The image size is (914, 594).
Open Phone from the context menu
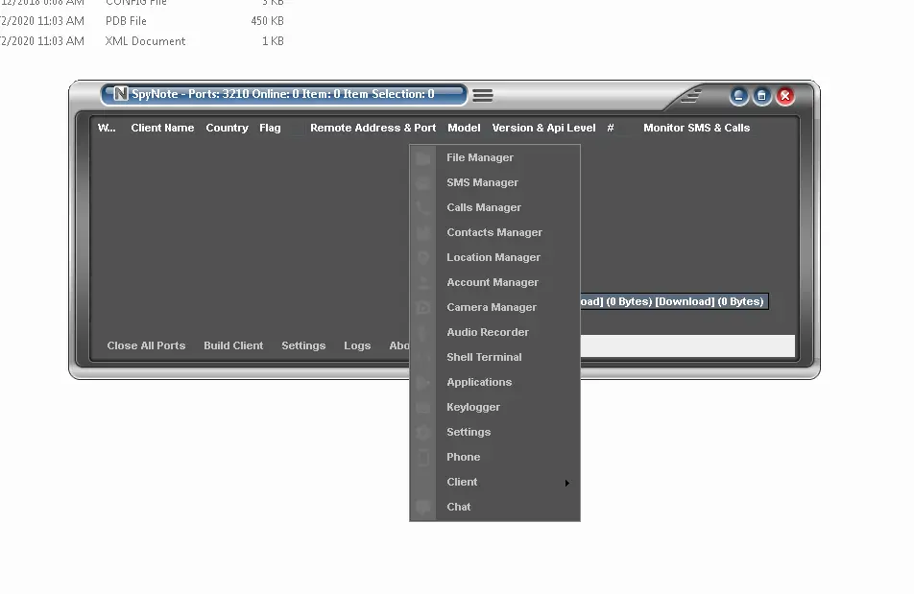point(464,457)
